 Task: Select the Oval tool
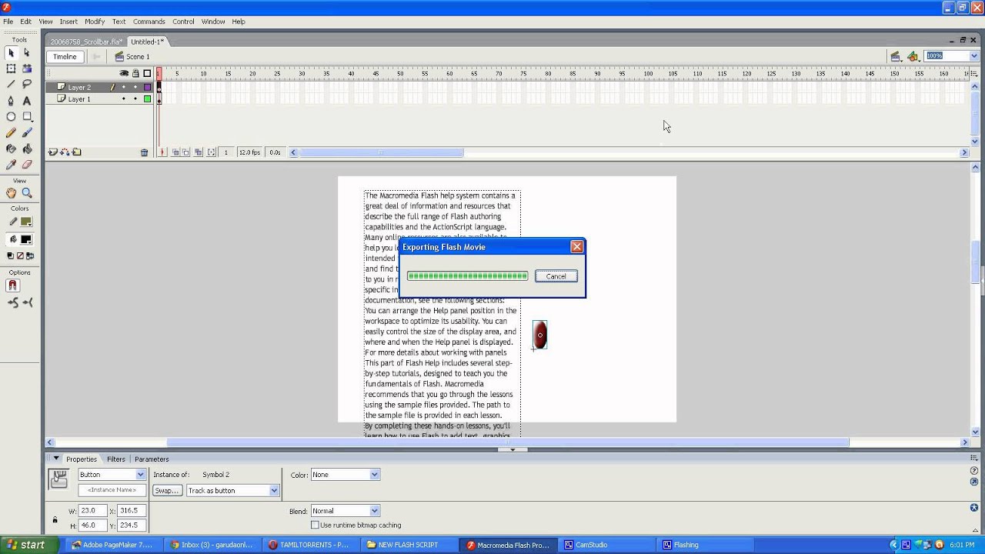point(11,117)
